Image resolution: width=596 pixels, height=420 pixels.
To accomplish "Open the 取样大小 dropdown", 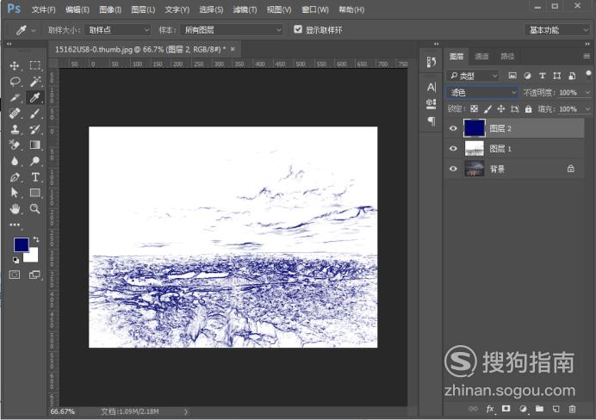I will pos(117,29).
